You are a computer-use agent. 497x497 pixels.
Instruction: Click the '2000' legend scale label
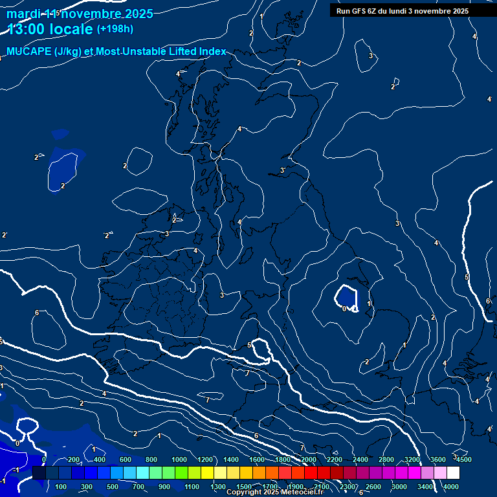point(309,459)
